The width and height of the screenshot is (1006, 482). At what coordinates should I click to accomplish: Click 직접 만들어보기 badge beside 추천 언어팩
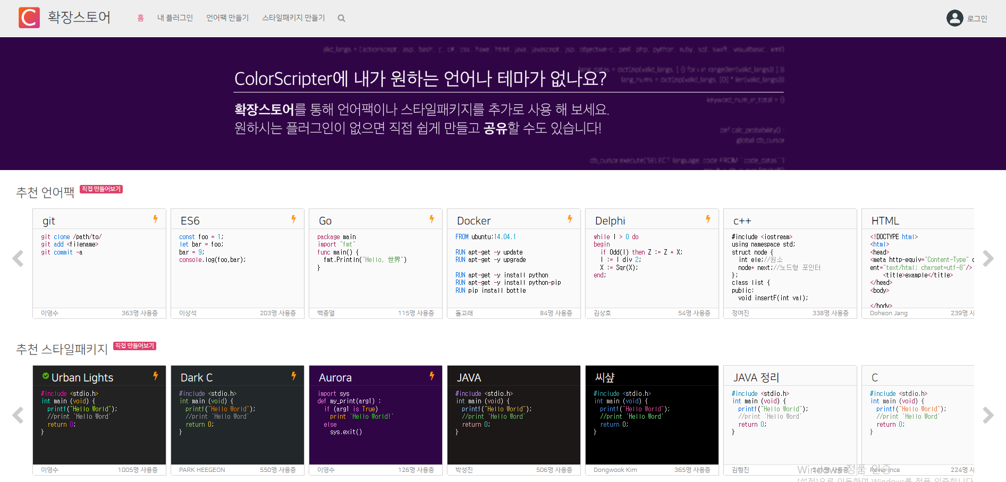click(101, 189)
